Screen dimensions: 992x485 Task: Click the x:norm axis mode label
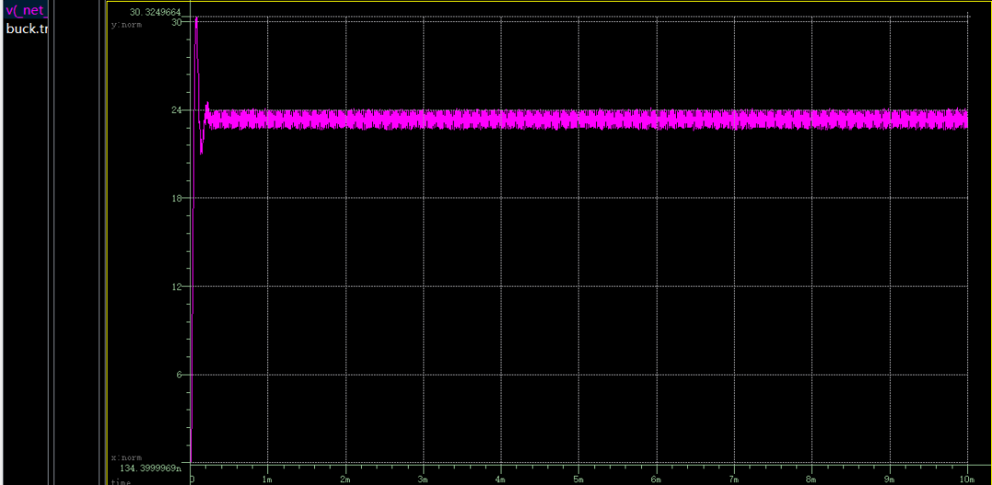tap(127, 457)
